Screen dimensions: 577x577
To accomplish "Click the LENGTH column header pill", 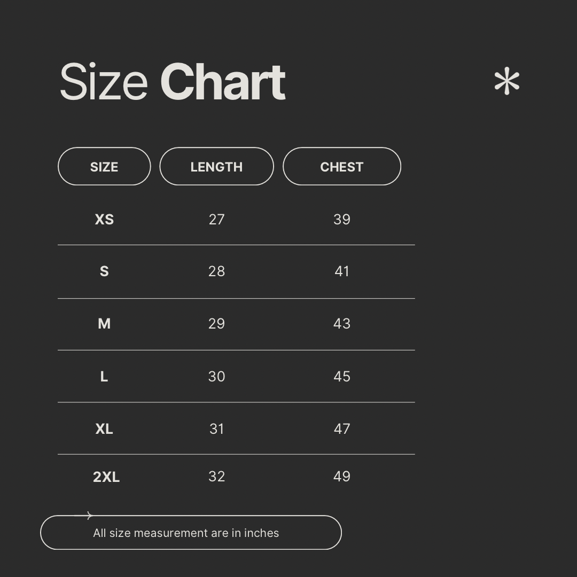I will pos(216,167).
